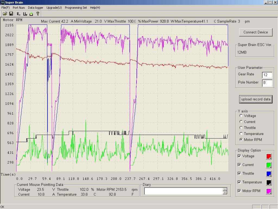This screenshot has height=209, width=278.
Task: Click the MaxTemperature 41.1 readout
Action: coord(191,21)
